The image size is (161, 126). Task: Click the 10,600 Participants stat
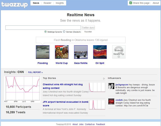[18, 107]
